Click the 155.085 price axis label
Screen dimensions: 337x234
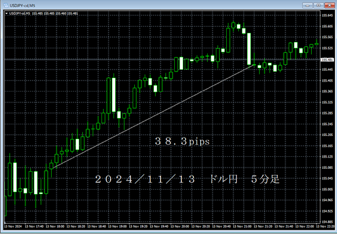(x=327, y=167)
